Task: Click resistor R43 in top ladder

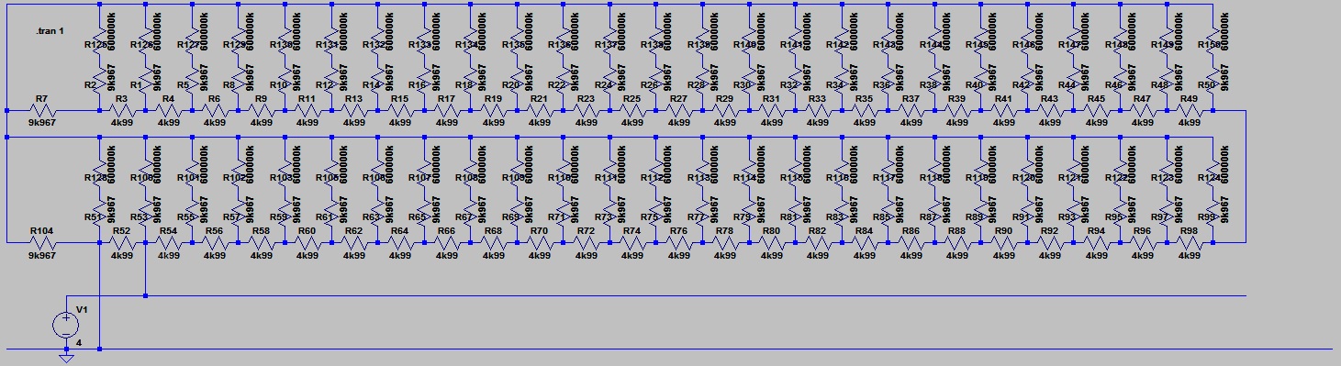Action: [x=1050, y=111]
